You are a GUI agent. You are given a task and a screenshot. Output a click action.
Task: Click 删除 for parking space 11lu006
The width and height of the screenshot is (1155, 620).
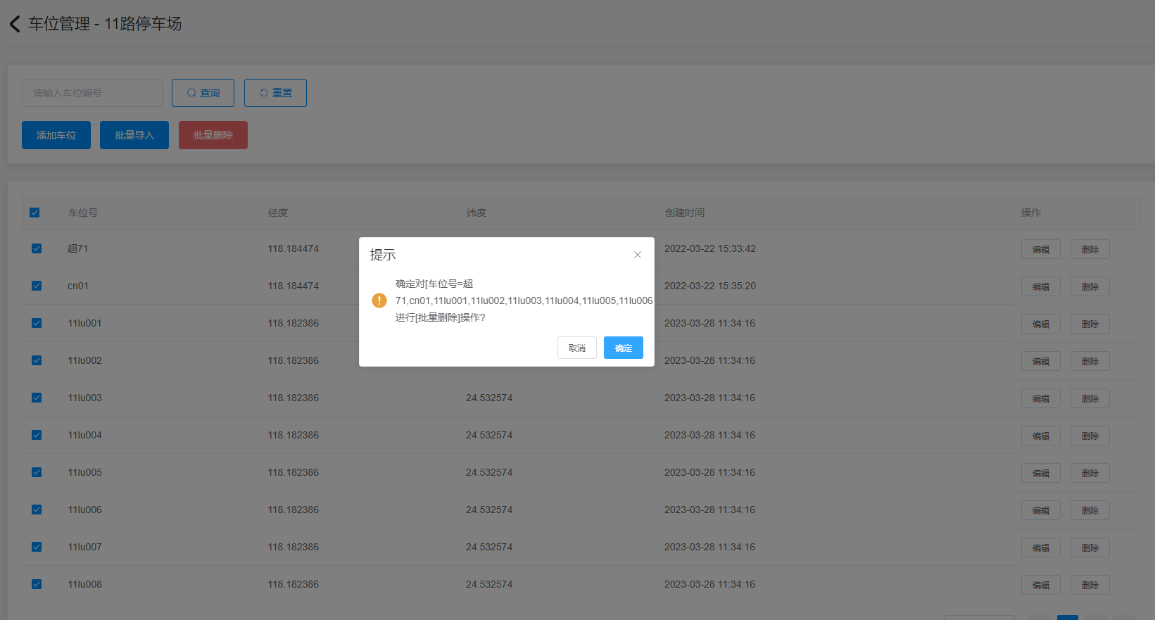pos(1090,510)
